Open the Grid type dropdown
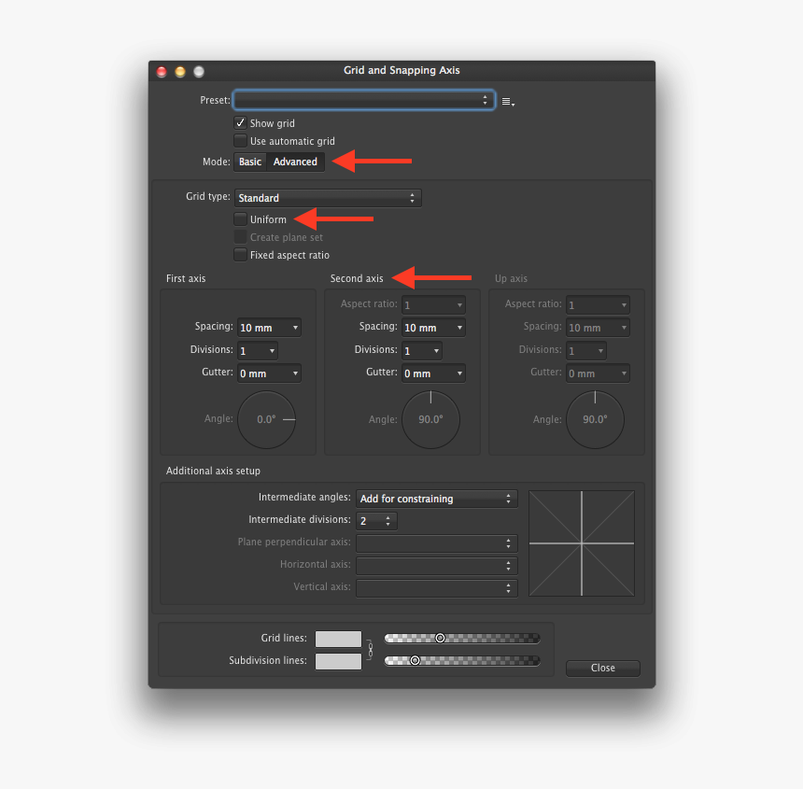The height and width of the screenshot is (789, 803). (327, 198)
